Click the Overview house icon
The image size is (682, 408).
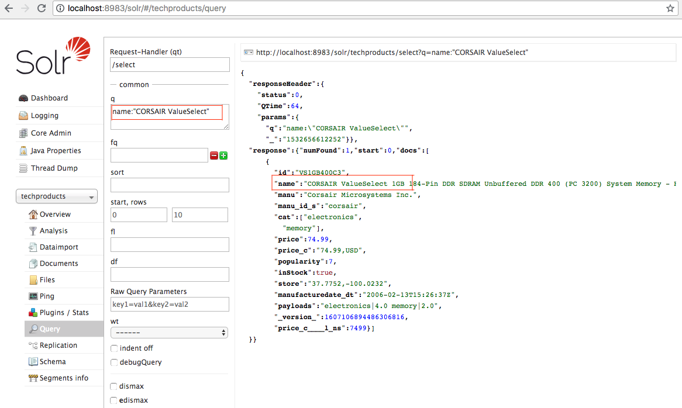[x=33, y=214]
